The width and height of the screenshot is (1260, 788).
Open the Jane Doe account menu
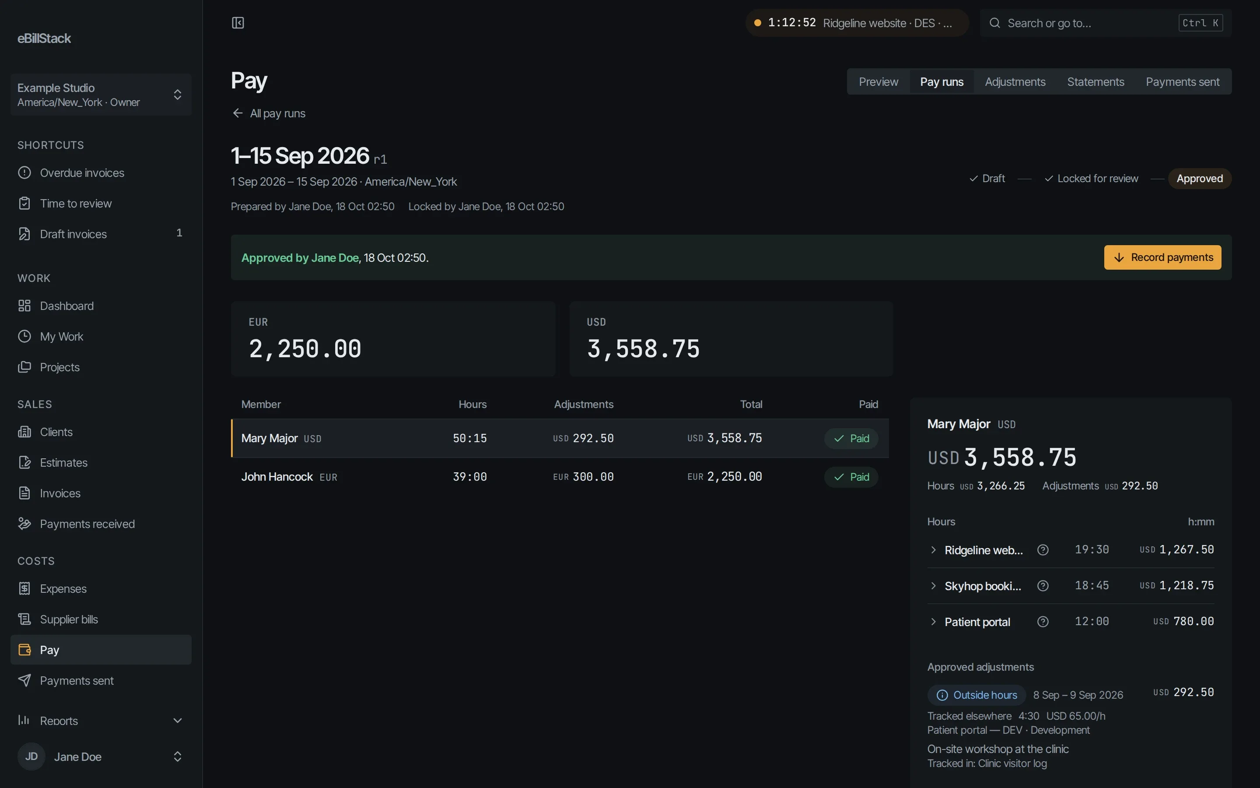tap(101, 756)
